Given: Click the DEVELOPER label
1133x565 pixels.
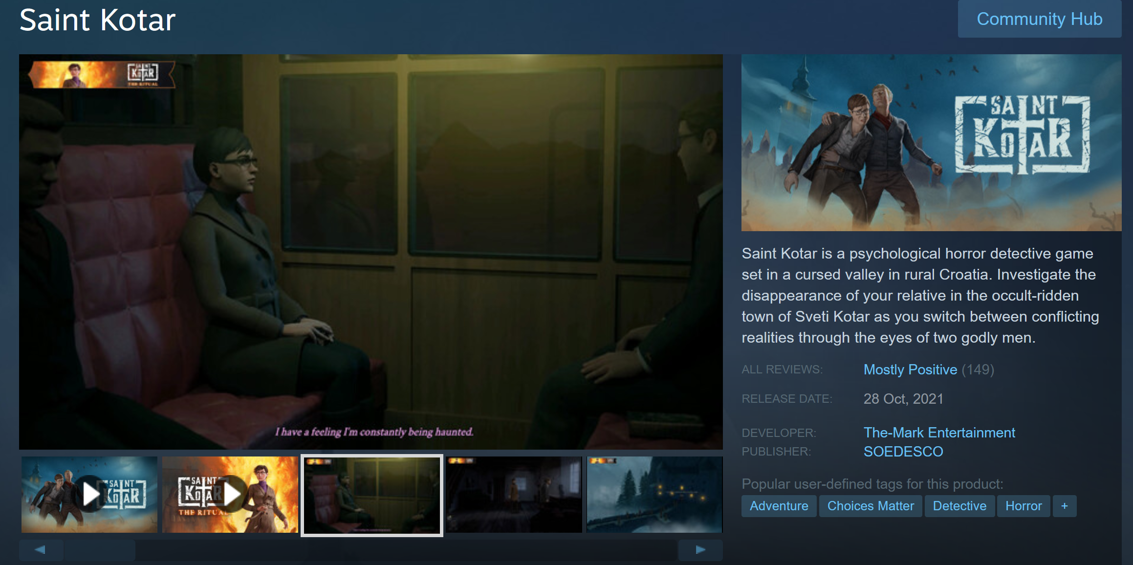Looking at the screenshot, I should tap(779, 433).
